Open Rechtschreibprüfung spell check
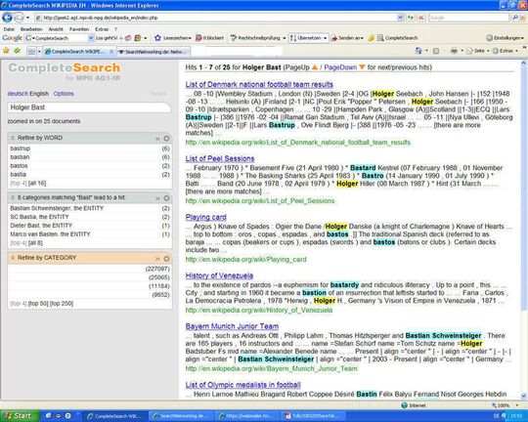The height and width of the screenshot is (422, 528). pyautogui.click(x=257, y=38)
